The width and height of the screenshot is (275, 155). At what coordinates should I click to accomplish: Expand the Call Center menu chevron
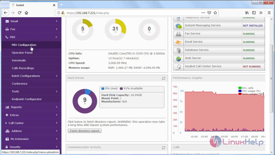pyautogui.click(x=57, y=123)
